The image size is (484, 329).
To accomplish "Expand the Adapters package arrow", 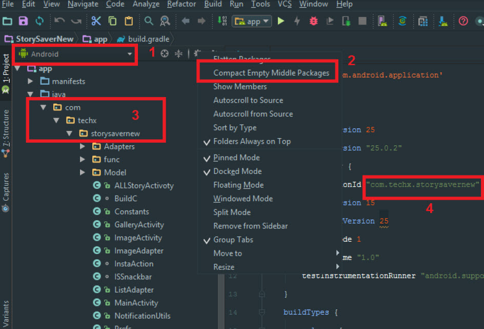I will tap(83, 146).
